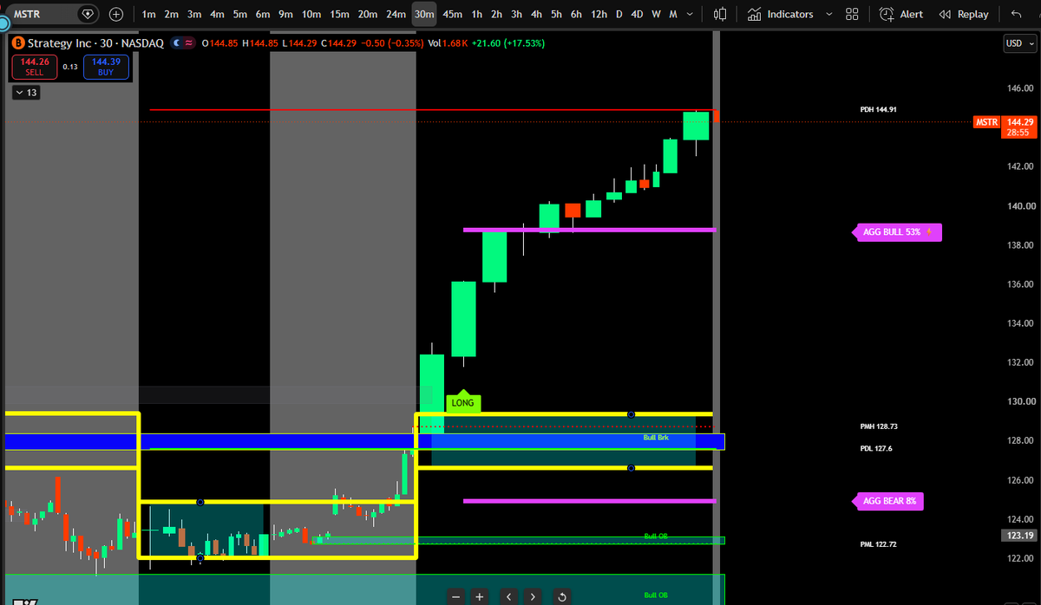Switch to the 9m interval

pos(285,15)
